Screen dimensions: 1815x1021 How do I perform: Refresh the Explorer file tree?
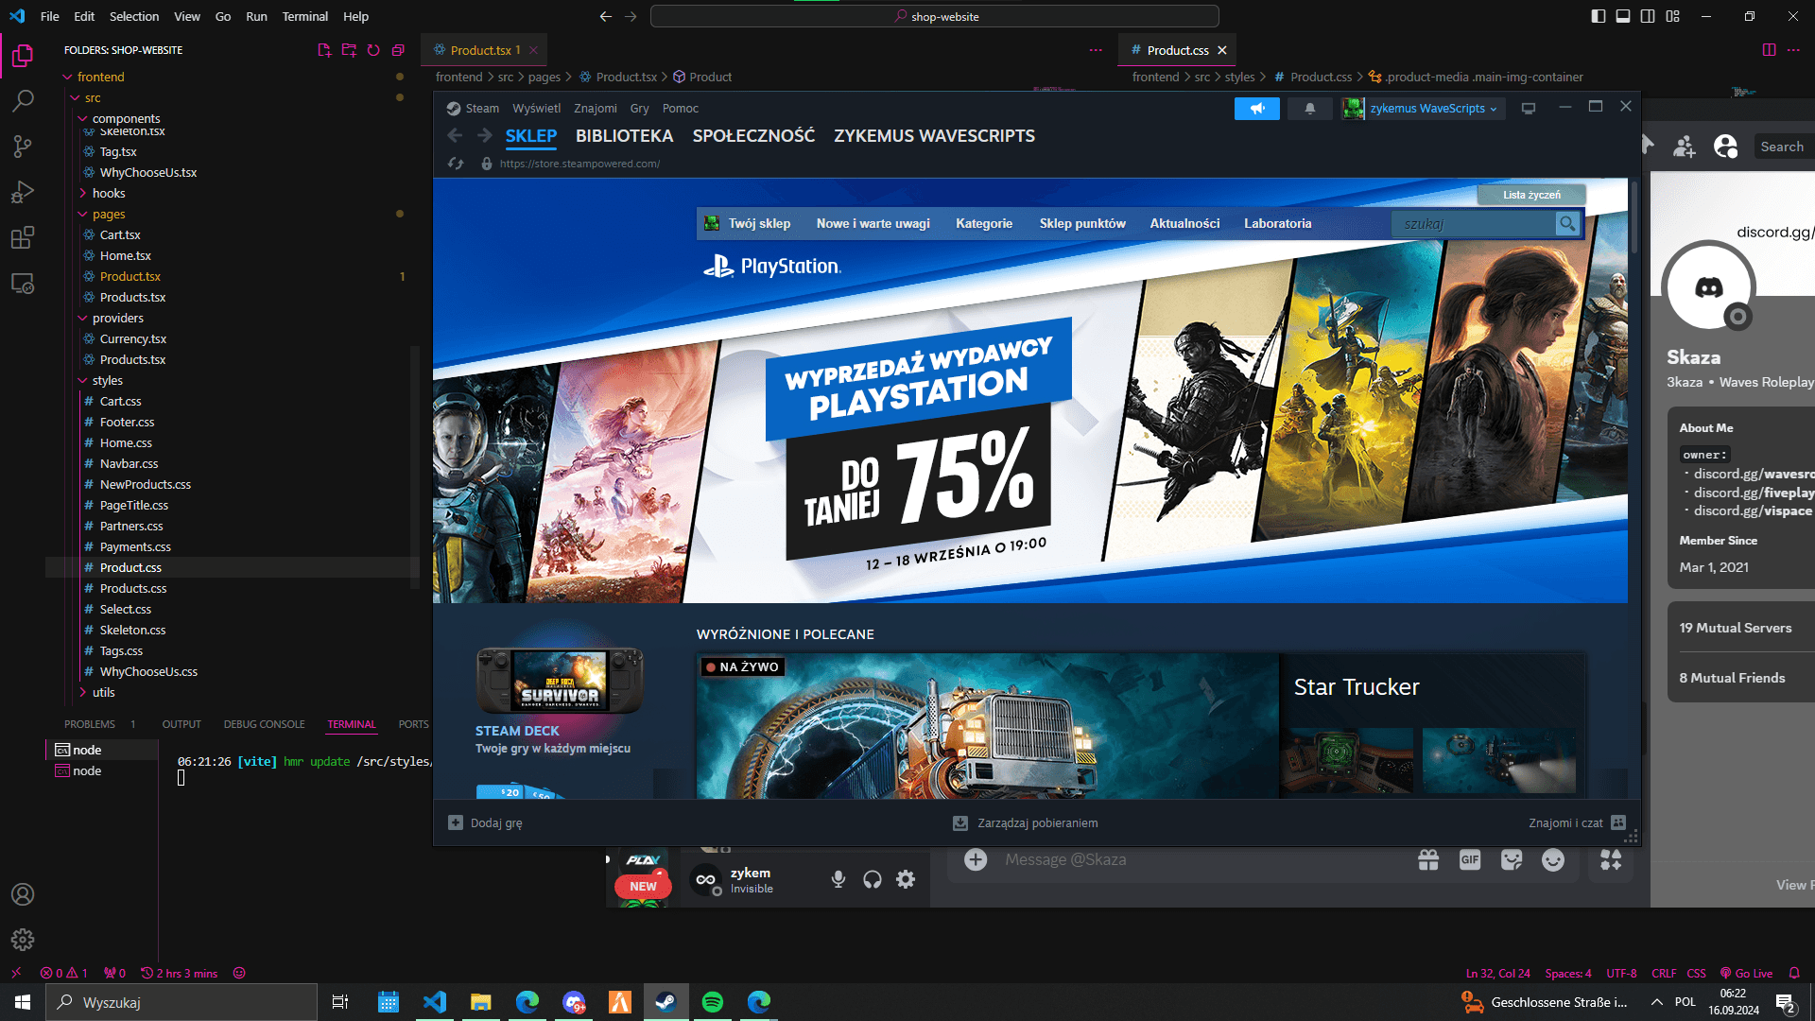(x=373, y=50)
